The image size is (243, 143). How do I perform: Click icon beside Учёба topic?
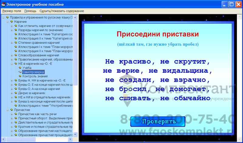pyautogui.click(x=20, y=68)
